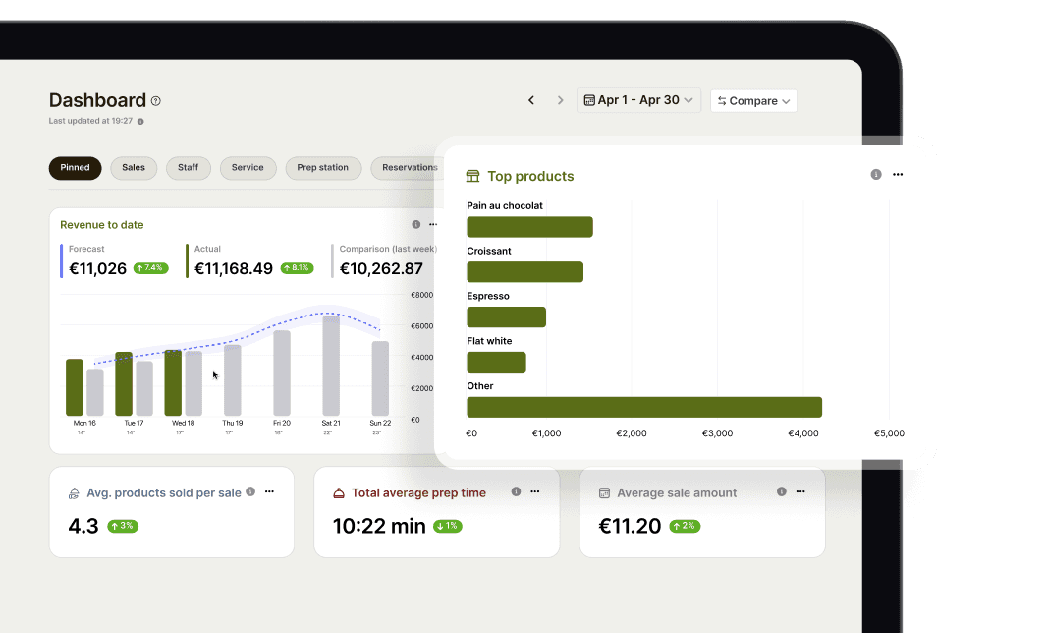Open more options on Avg. products sold card

click(270, 492)
